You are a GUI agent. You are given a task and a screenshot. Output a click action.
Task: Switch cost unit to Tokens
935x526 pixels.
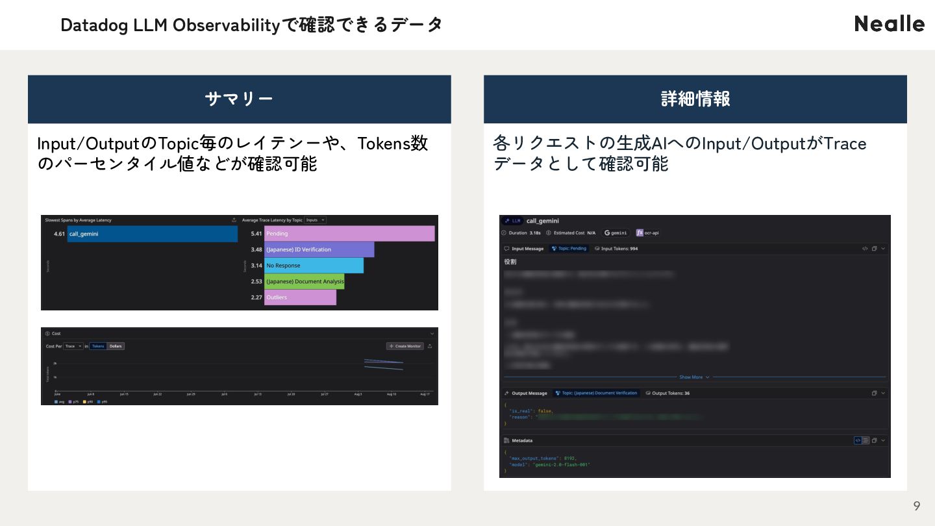click(98, 346)
